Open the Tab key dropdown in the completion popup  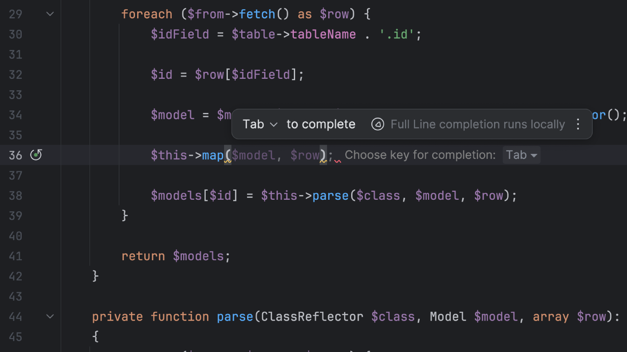260,124
